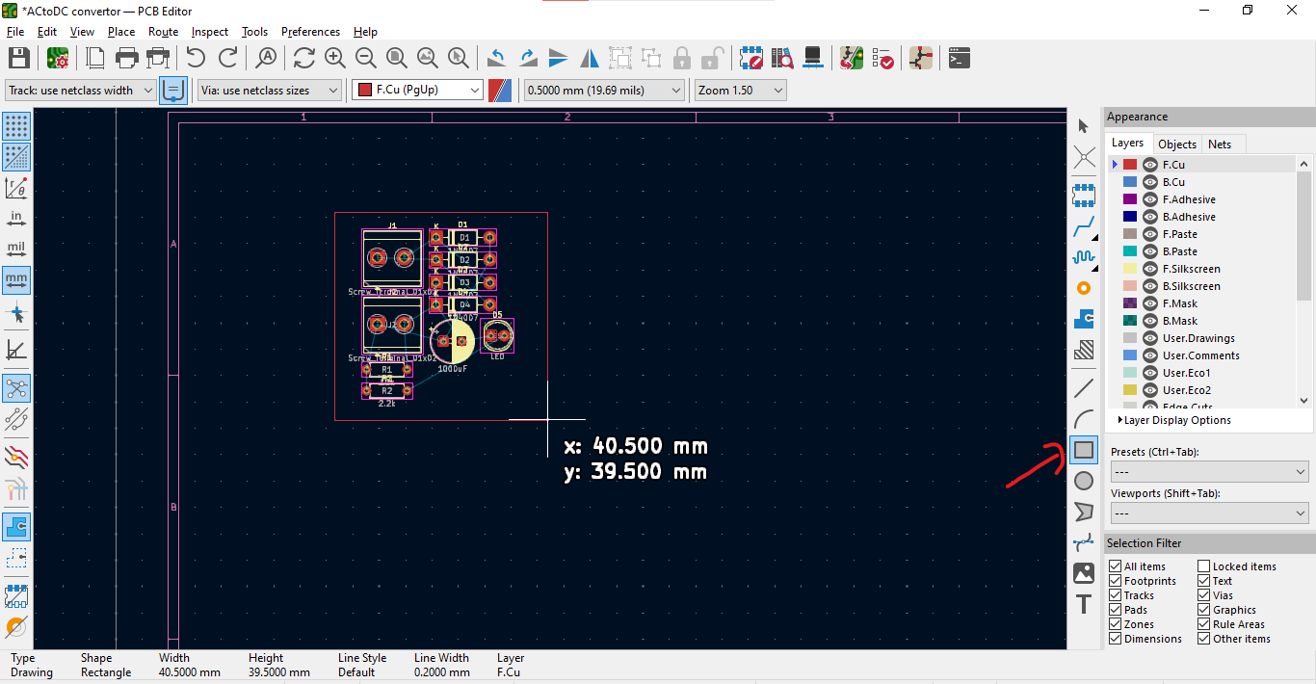Image resolution: width=1316 pixels, height=684 pixels.
Task: Select the Add Filled Zone tool
Action: pyautogui.click(x=1084, y=318)
